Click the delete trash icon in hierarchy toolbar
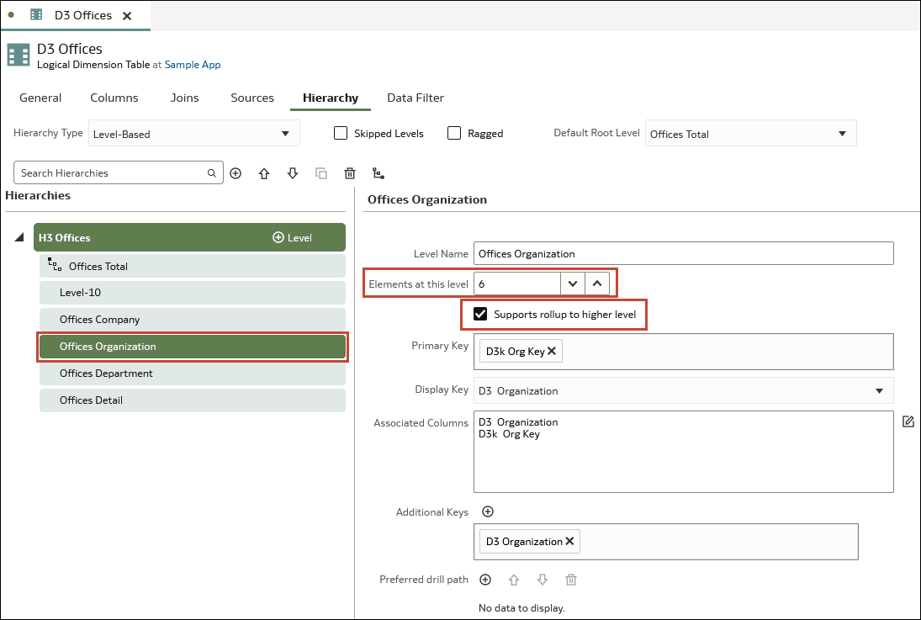The height and width of the screenshot is (620, 921). 350,173
